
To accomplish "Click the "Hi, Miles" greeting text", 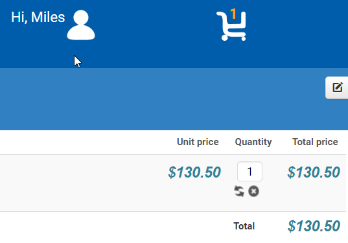I will (38, 17).
